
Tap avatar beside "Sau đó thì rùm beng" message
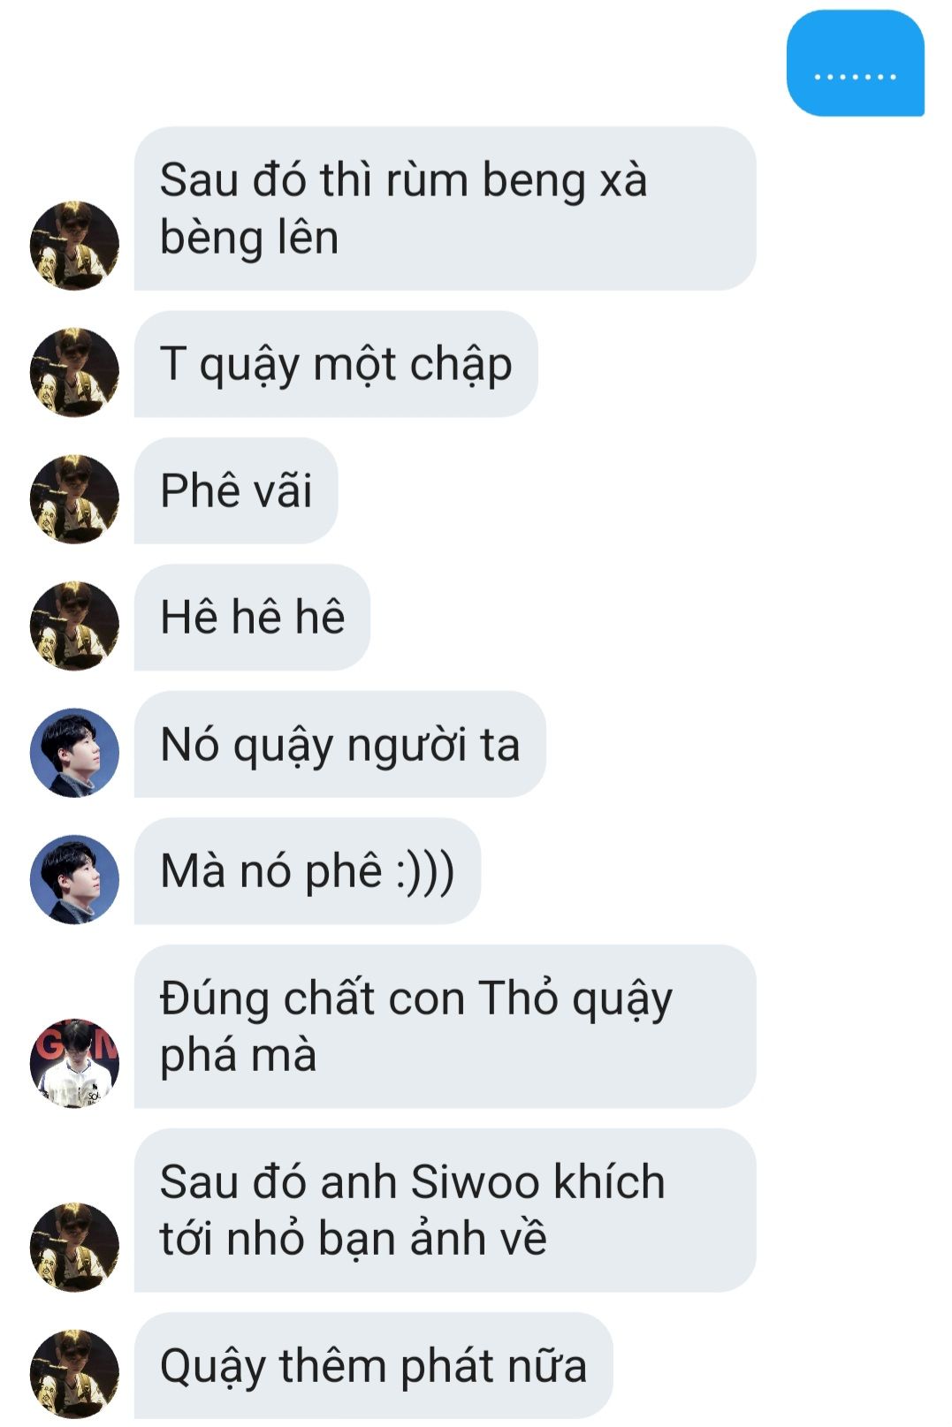click(74, 245)
